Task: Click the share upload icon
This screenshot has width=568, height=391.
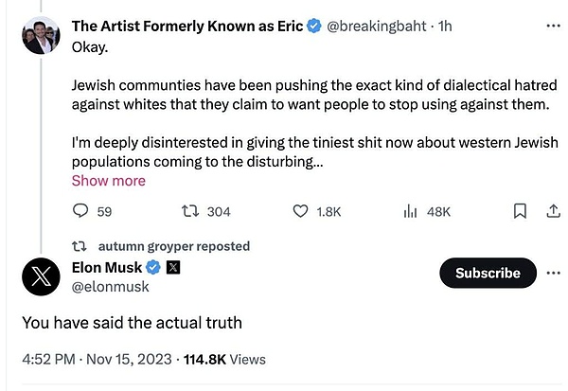Action: click(554, 212)
